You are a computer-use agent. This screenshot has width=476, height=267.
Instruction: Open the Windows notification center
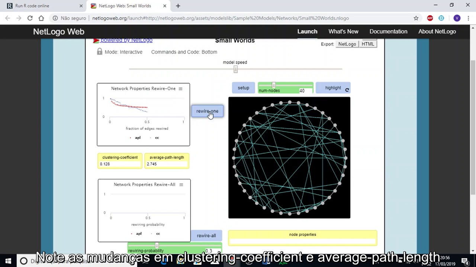(x=464, y=261)
